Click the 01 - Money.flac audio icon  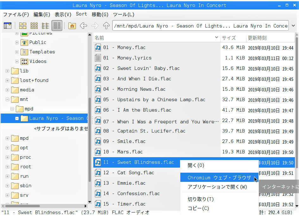pos(98,47)
